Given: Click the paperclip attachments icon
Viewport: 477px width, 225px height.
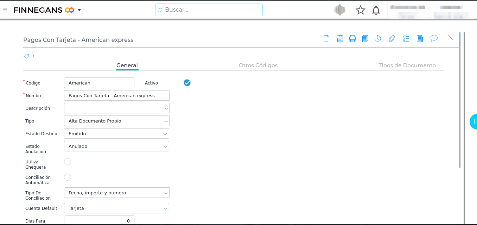Looking at the screenshot, I should [x=392, y=38].
